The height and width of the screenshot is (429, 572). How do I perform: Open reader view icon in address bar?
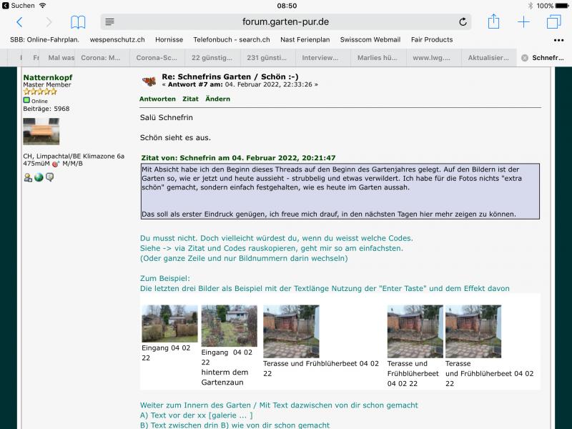click(109, 22)
